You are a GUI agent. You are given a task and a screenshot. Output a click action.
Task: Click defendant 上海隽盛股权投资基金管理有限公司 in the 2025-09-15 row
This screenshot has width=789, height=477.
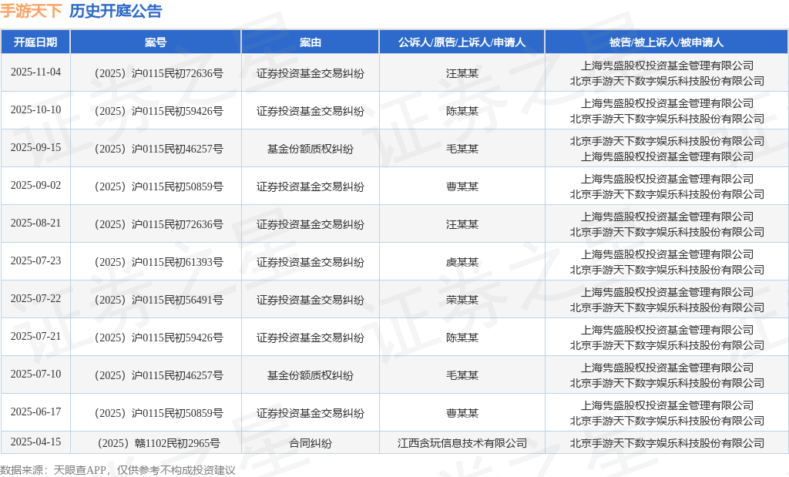coord(667,156)
